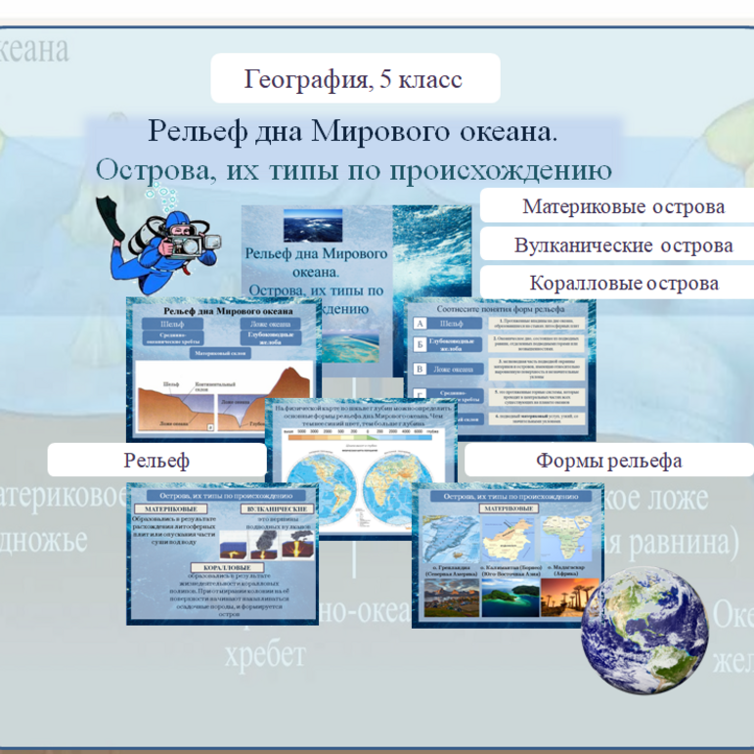
Task: Select the 'Материковые острова' label
Action: click(623, 206)
